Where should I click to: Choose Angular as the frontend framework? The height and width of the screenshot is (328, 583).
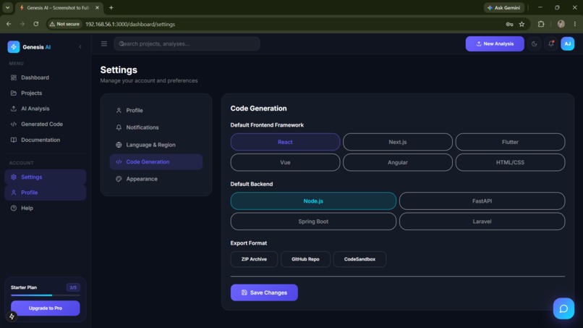tap(397, 162)
